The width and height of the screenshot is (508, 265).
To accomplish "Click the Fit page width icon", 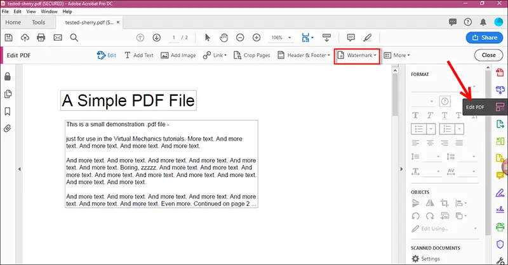I will pos(305,37).
